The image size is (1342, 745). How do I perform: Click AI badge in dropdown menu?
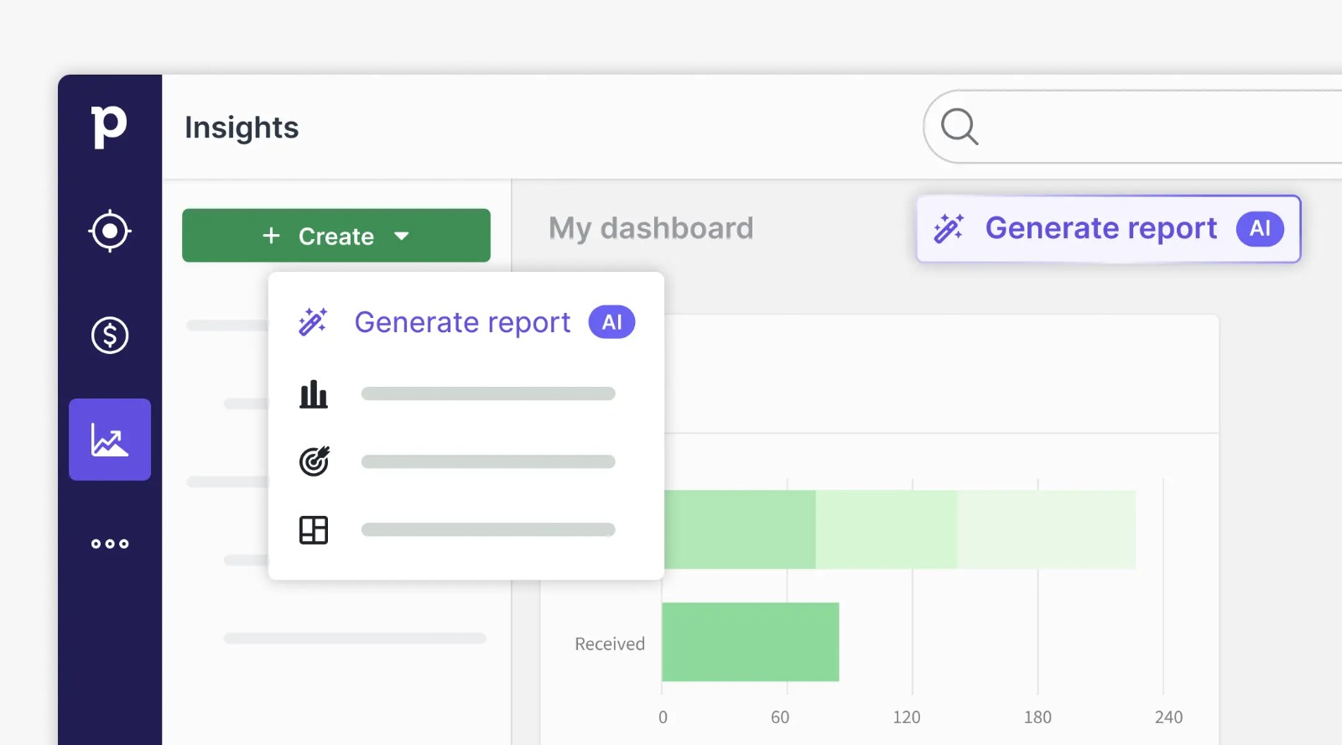(x=611, y=322)
